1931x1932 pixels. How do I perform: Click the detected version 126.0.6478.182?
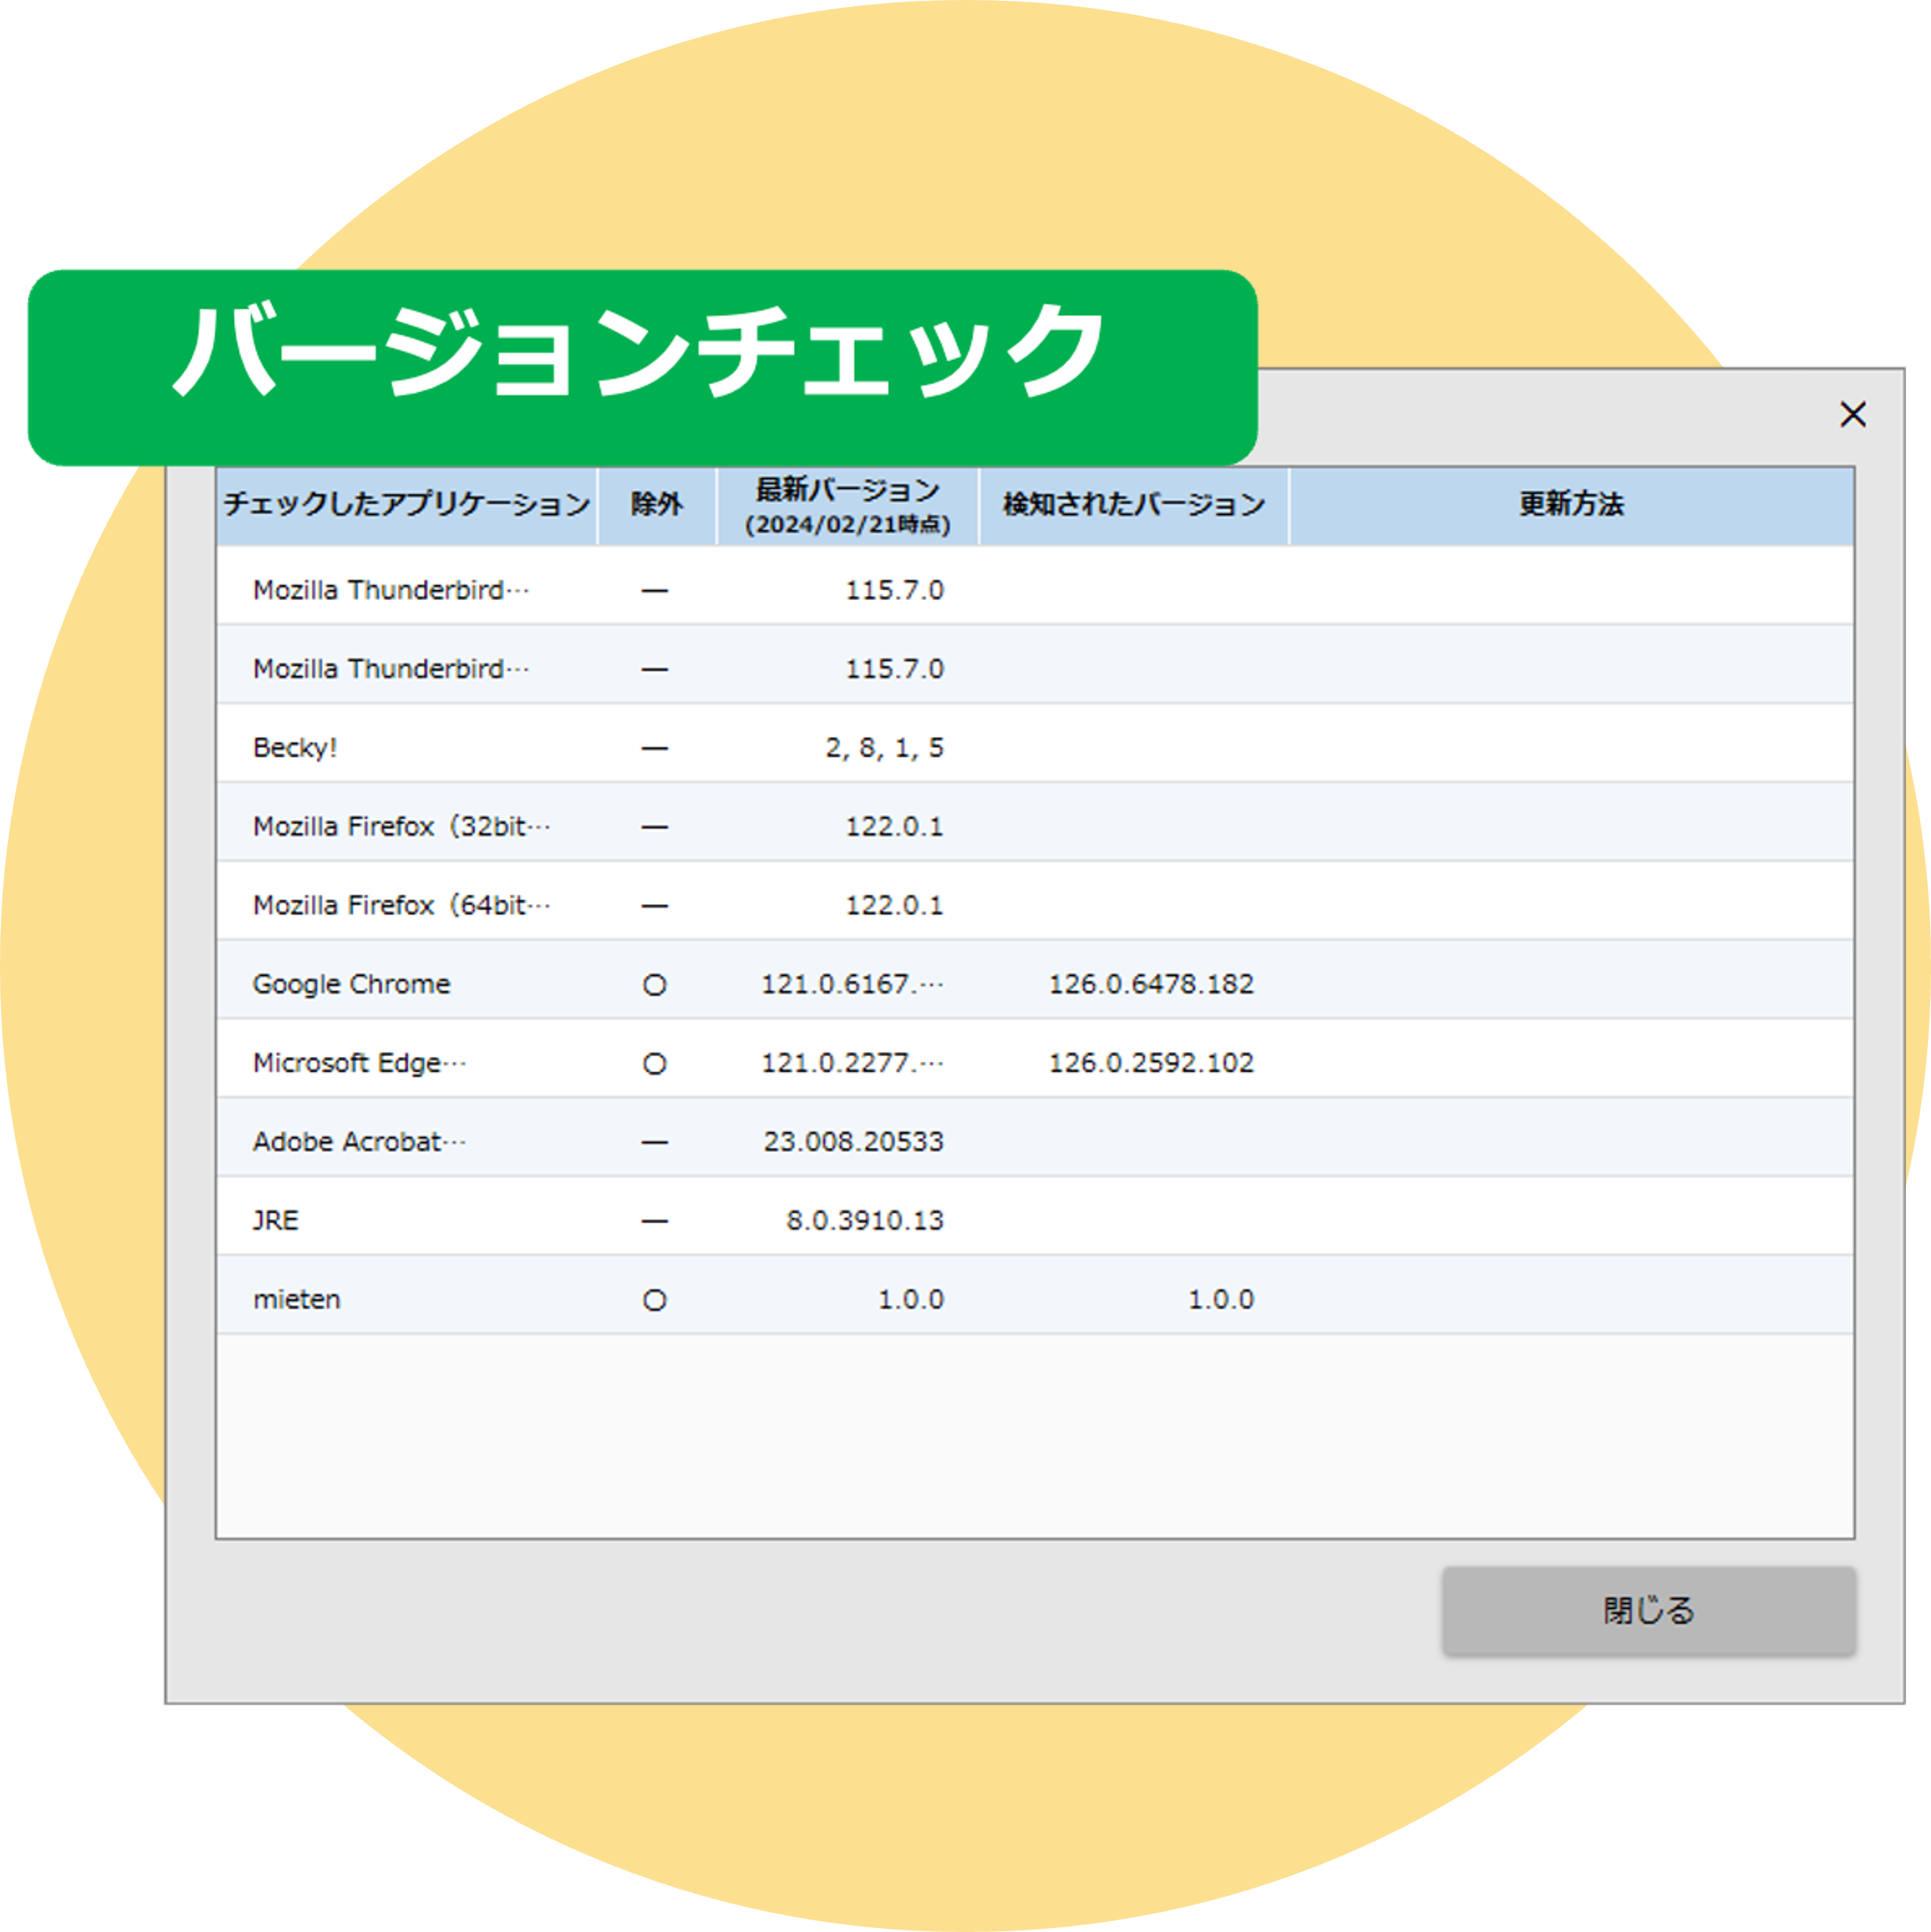tap(1150, 984)
